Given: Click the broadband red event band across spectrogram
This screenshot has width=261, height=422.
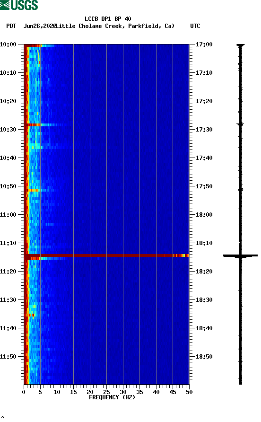Looking at the screenshot, I should pyautogui.click(x=106, y=255).
